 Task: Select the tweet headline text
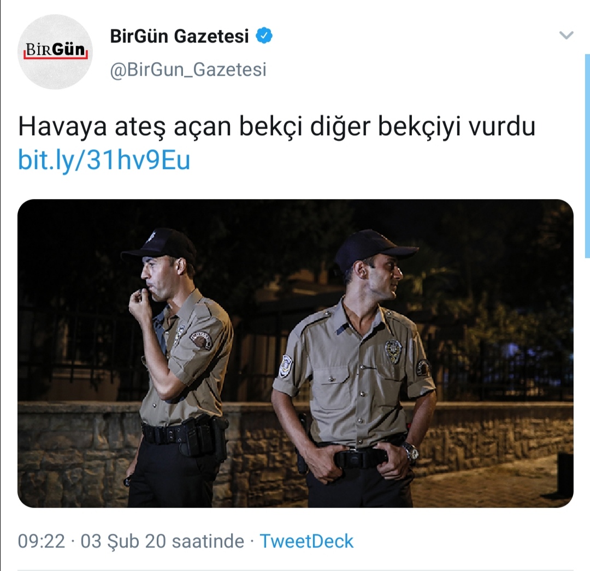click(x=276, y=128)
